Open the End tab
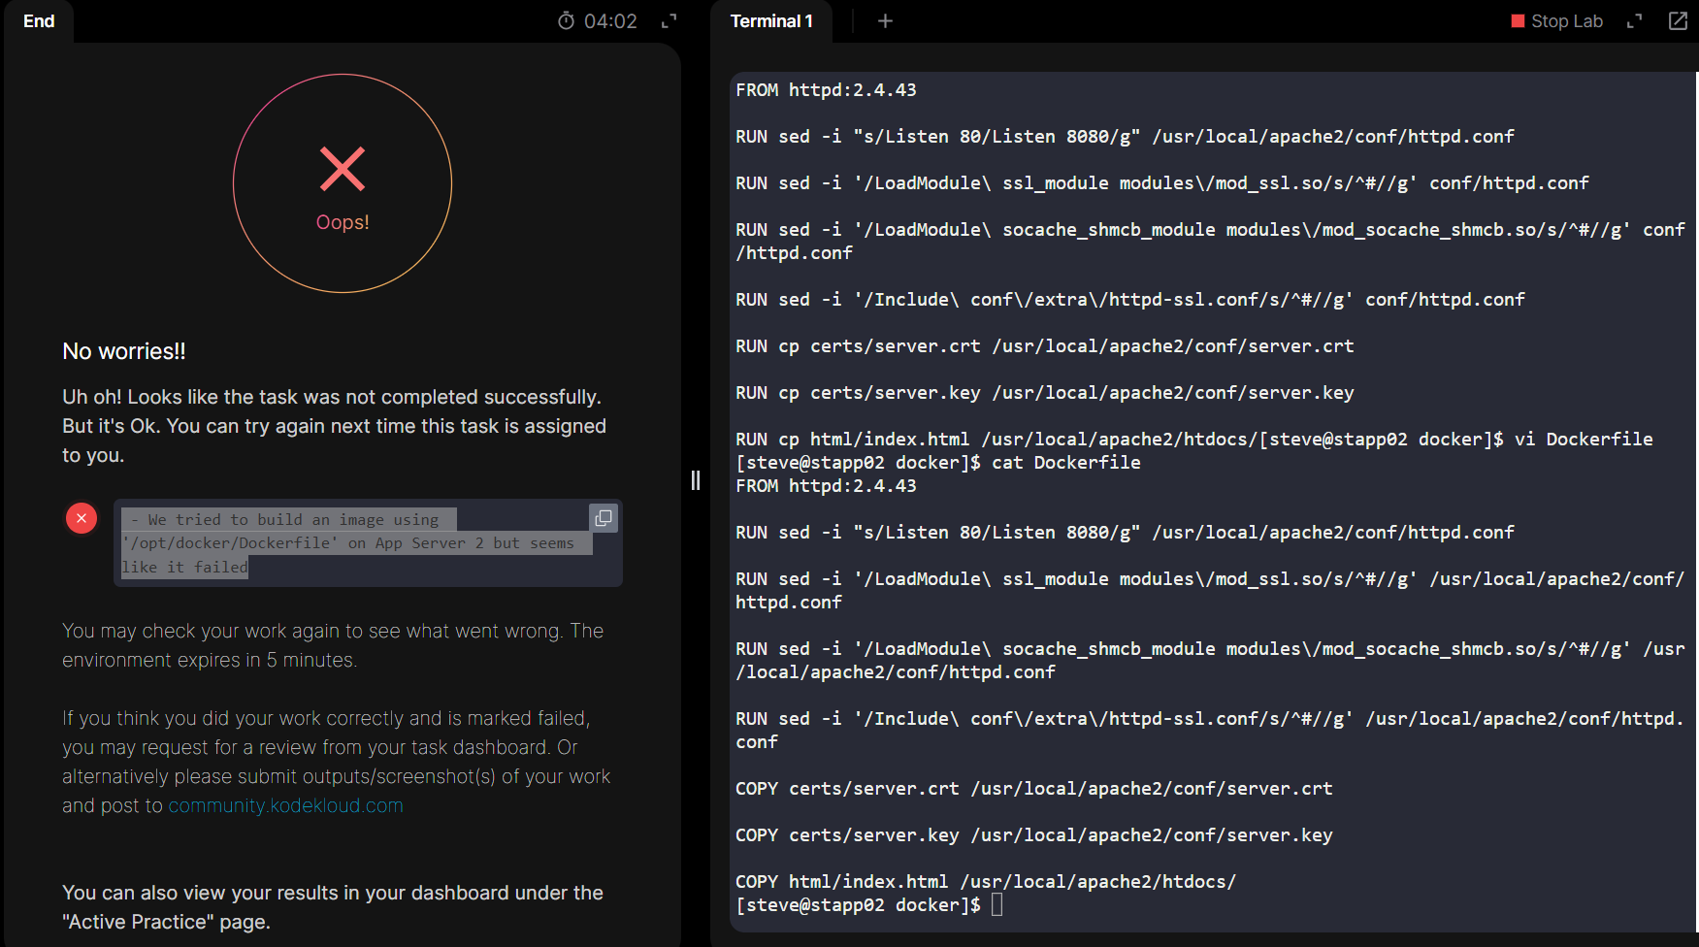Viewport: 1699px width, 947px height. click(39, 21)
